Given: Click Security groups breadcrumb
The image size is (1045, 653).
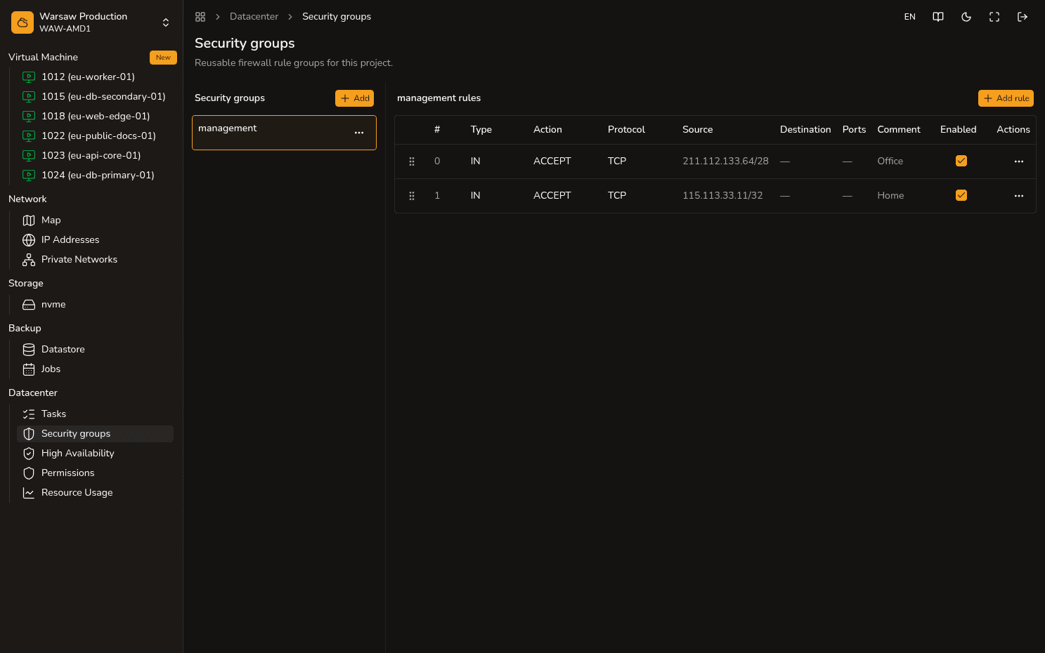Looking at the screenshot, I should click(337, 17).
